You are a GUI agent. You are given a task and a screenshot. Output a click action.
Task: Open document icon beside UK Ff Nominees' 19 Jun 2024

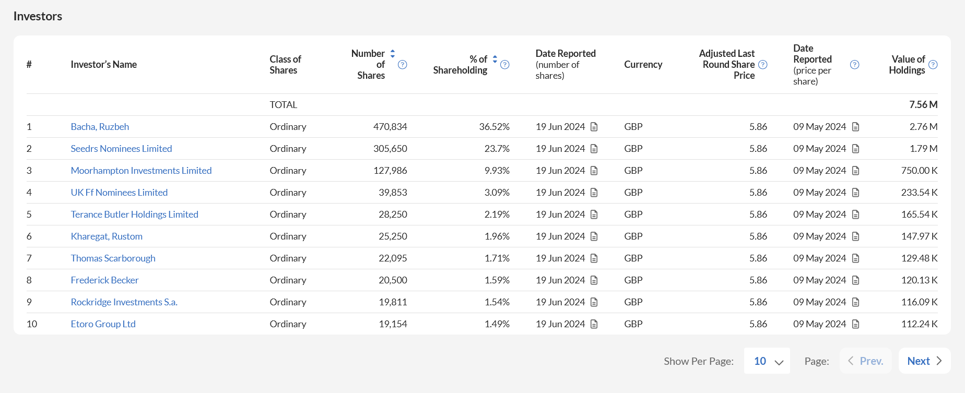click(594, 193)
